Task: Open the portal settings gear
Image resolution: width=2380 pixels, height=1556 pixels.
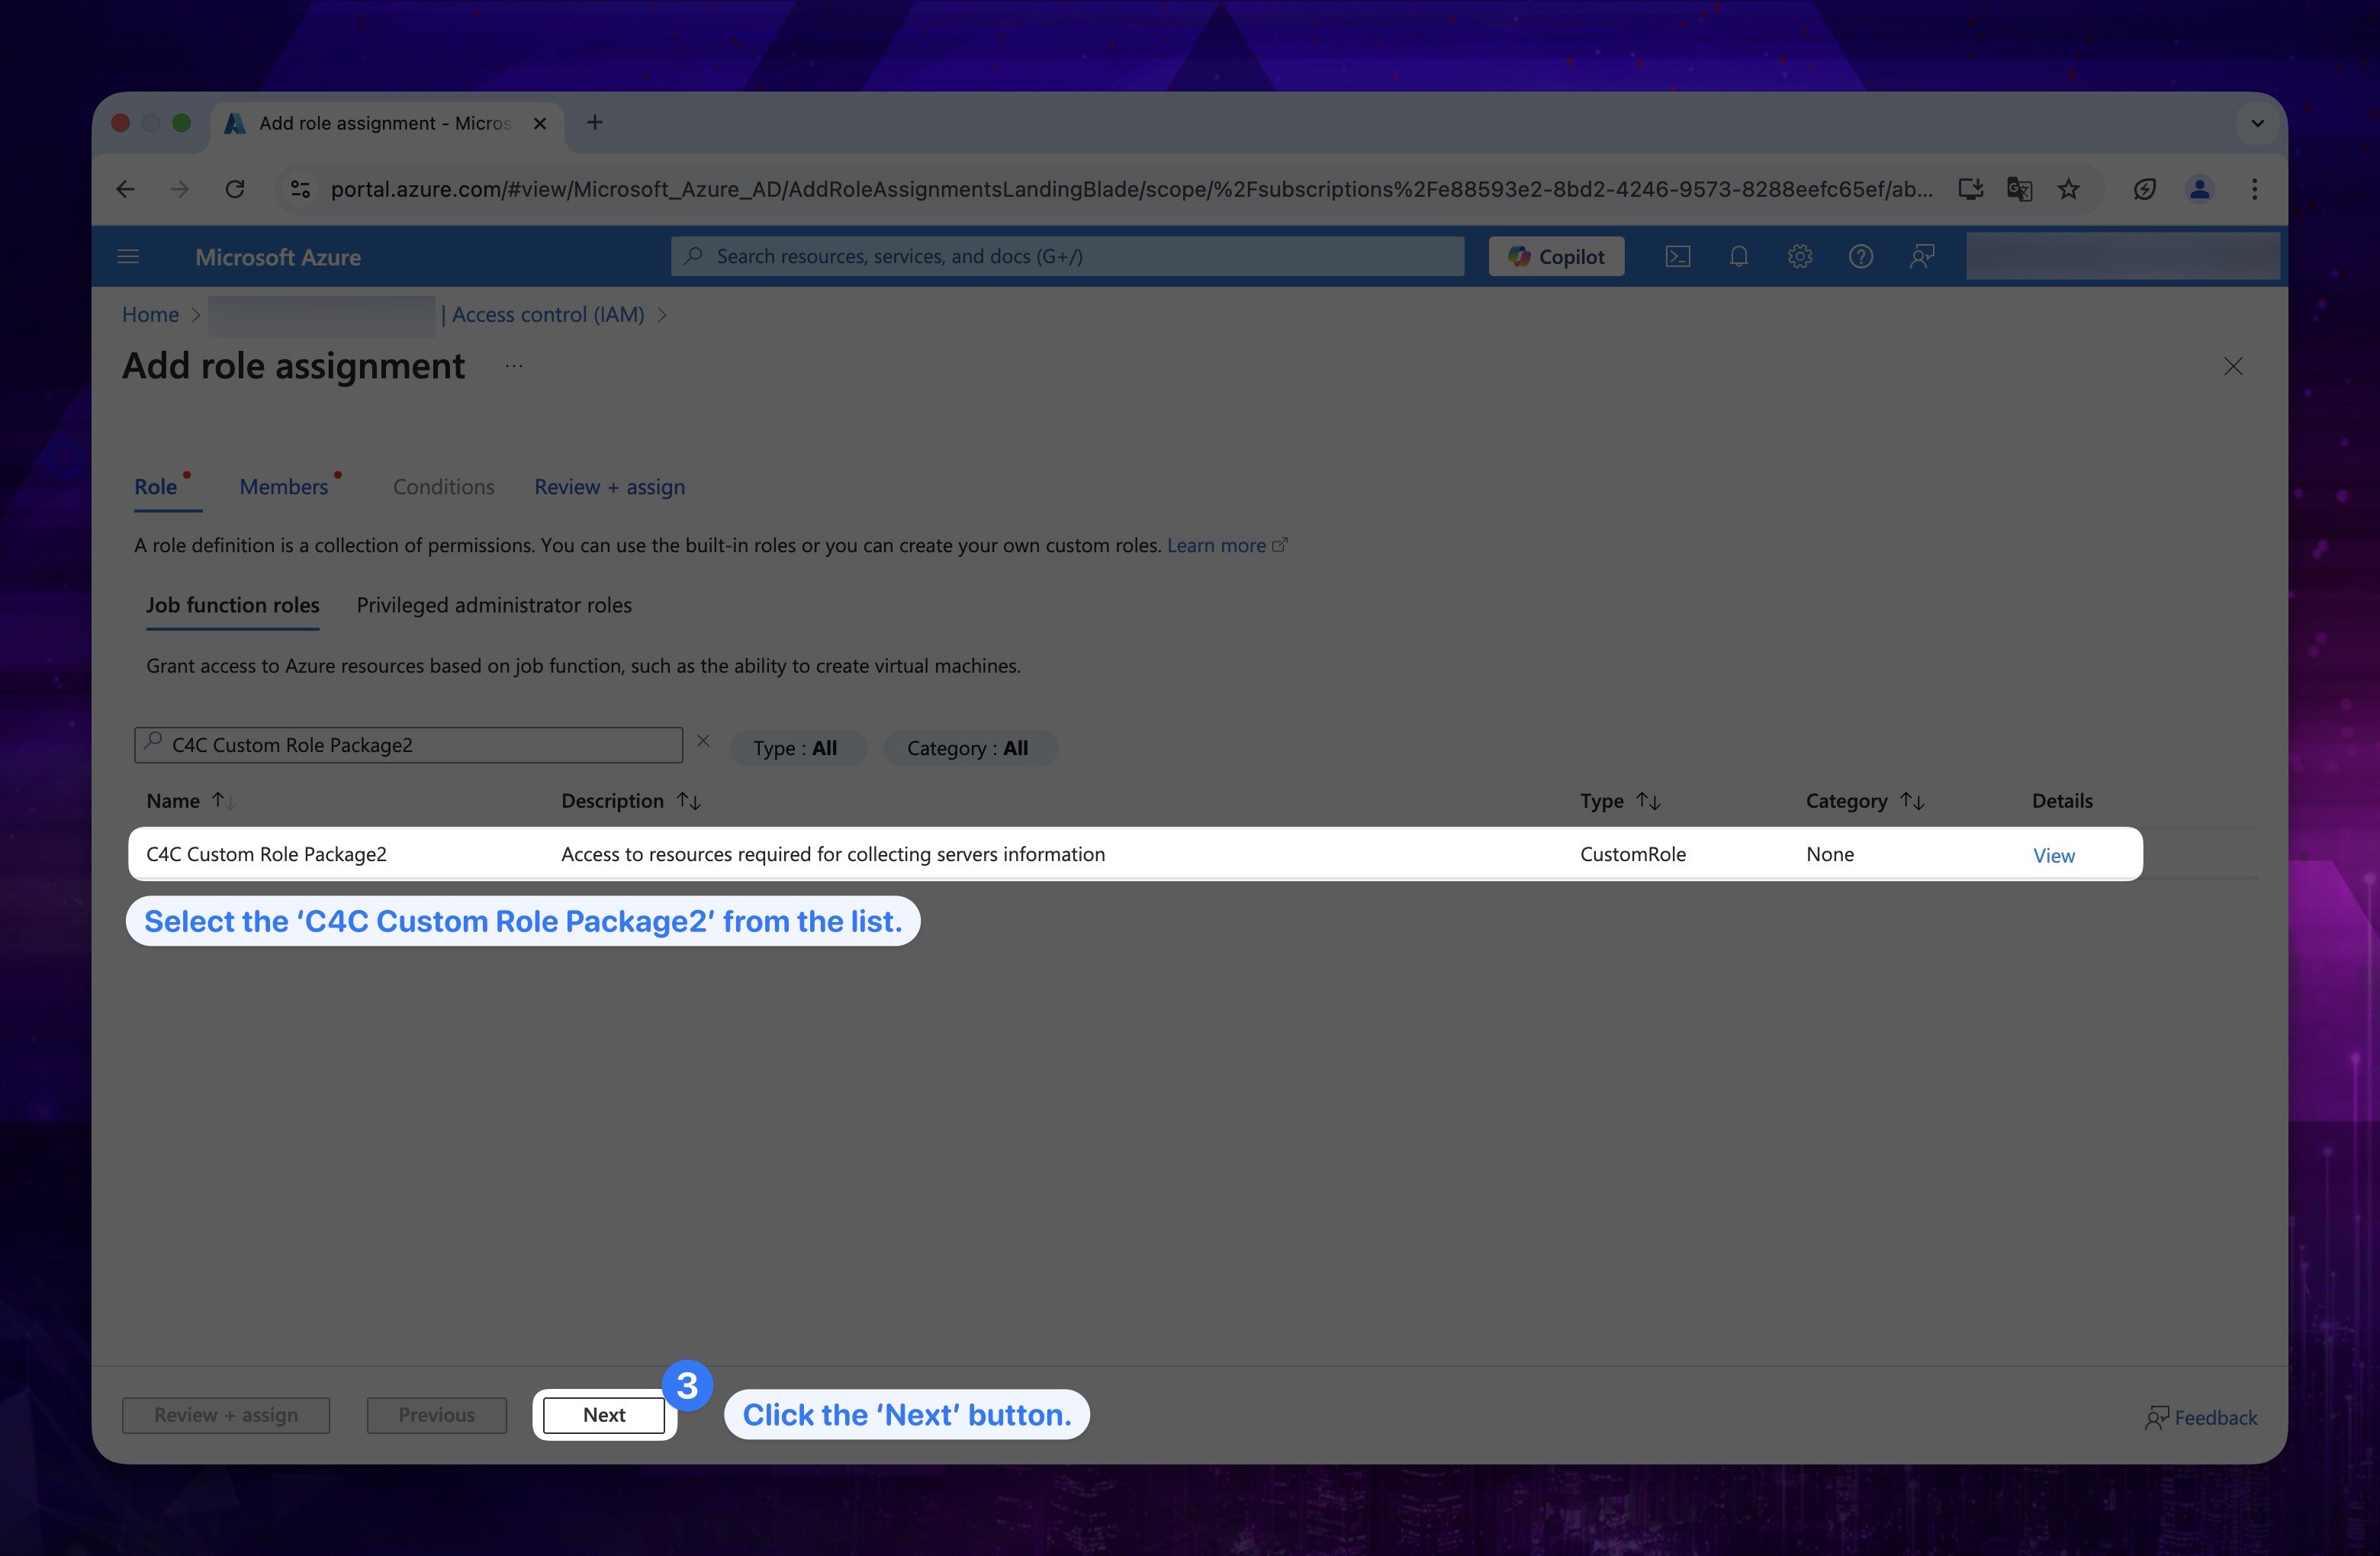Action: (x=1800, y=257)
